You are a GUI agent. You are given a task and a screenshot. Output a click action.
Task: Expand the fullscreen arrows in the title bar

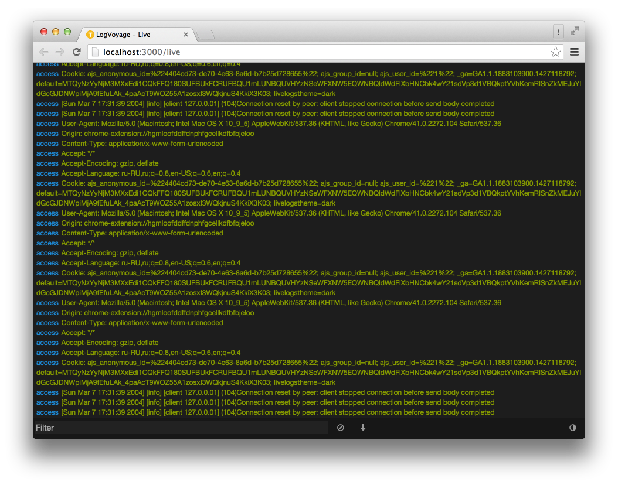point(573,31)
